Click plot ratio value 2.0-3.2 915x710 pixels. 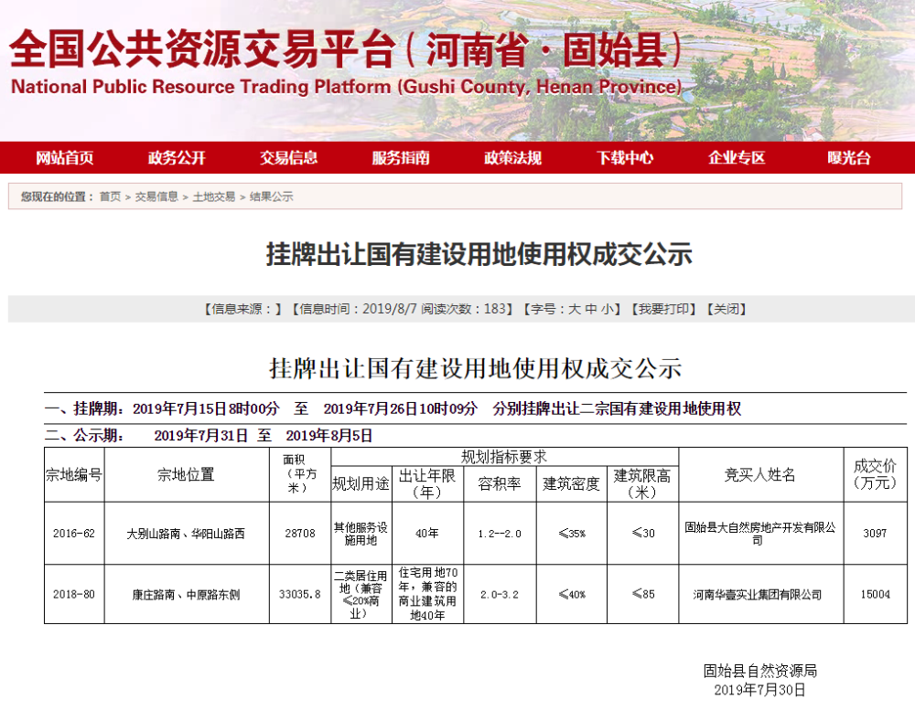(500, 595)
